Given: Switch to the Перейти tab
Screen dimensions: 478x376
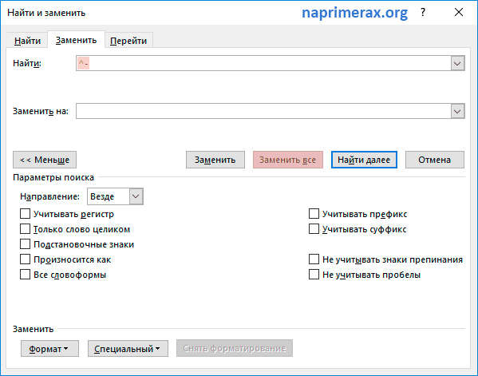Looking at the screenshot, I should click(x=128, y=41).
